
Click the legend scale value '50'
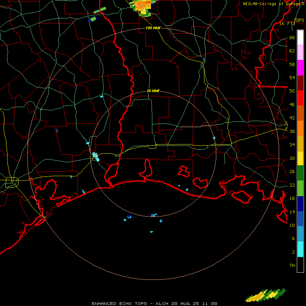292,91
